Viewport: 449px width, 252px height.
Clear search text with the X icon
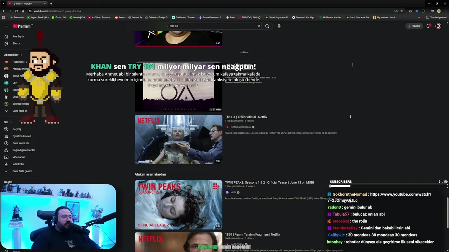point(259,26)
